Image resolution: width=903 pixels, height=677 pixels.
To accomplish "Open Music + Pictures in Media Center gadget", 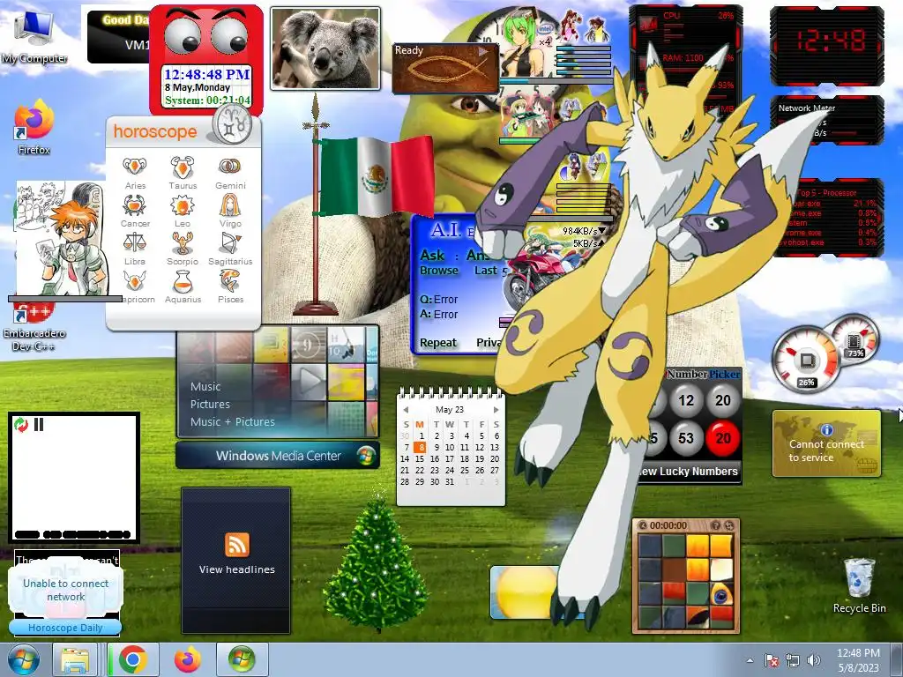I will tap(233, 422).
